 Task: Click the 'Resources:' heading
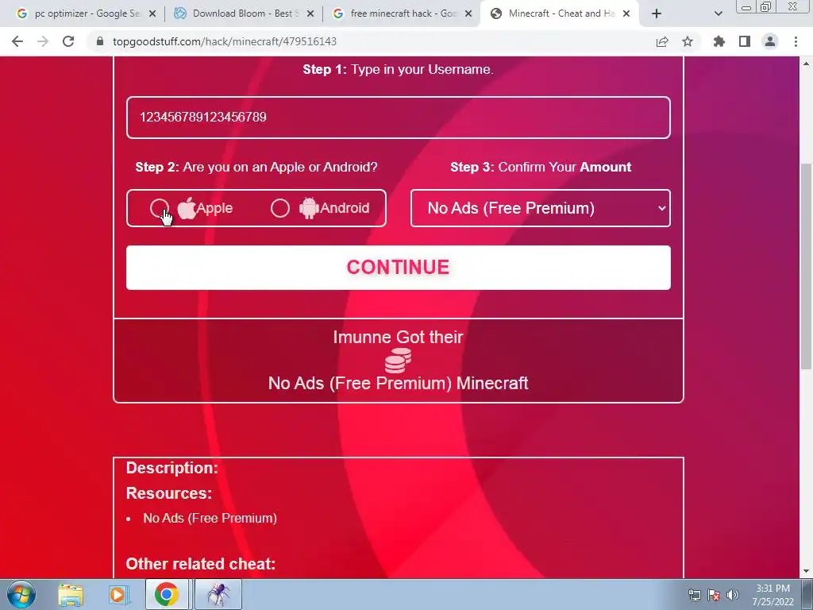click(169, 492)
